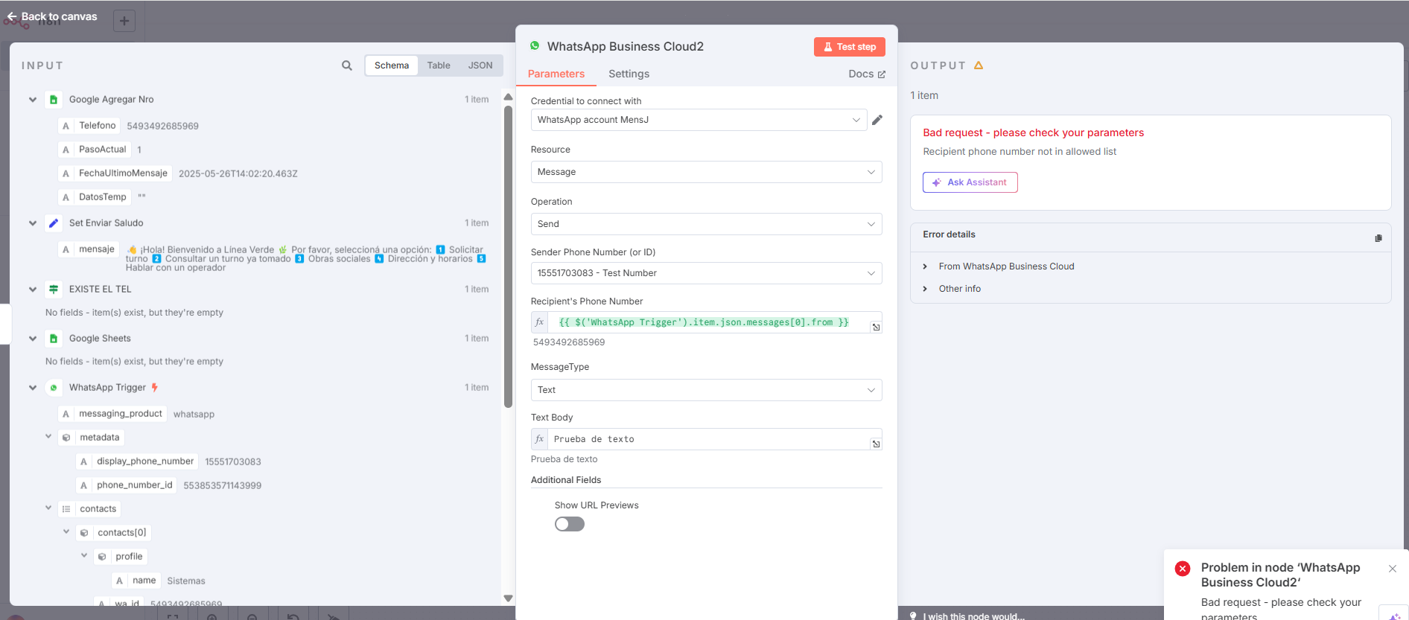The width and height of the screenshot is (1409, 620).
Task: Open expression editor for Text Body
Action: tap(876, 444)
